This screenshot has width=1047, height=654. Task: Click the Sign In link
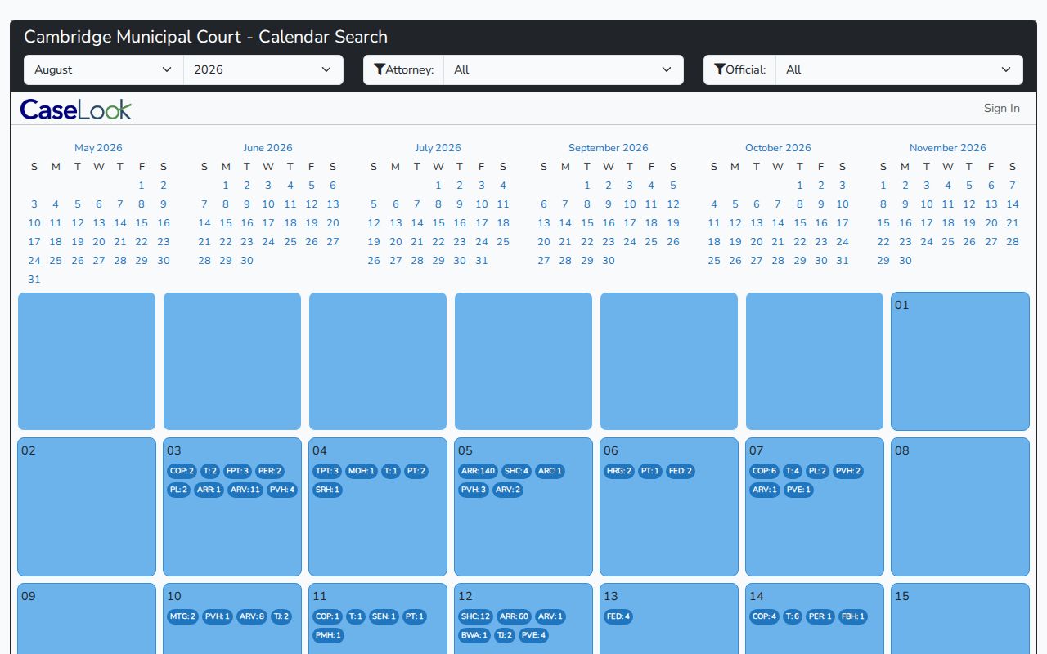pos(1002,108)
